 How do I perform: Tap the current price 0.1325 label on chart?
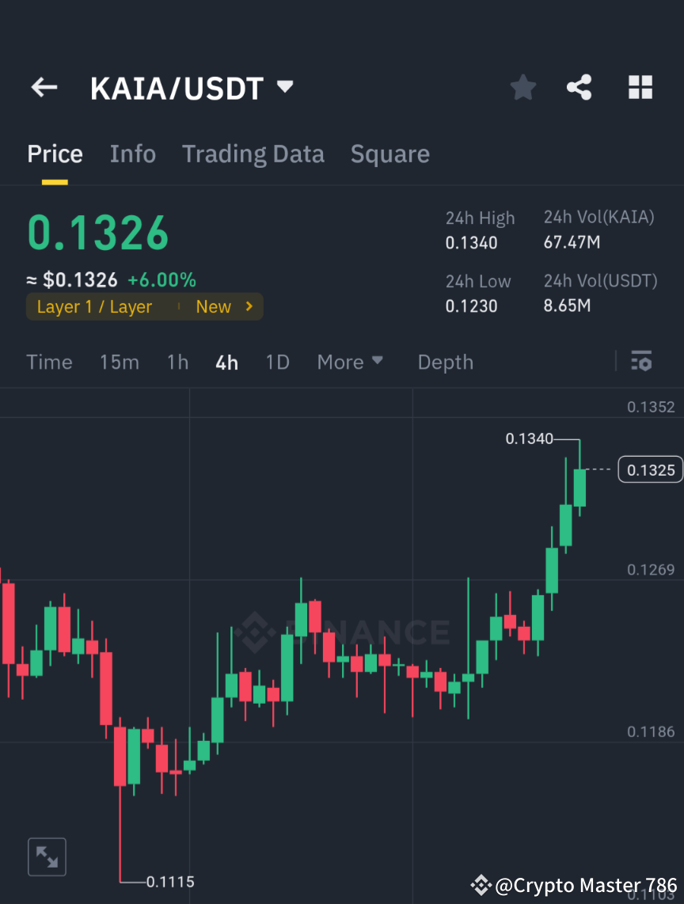coord(650,469)
